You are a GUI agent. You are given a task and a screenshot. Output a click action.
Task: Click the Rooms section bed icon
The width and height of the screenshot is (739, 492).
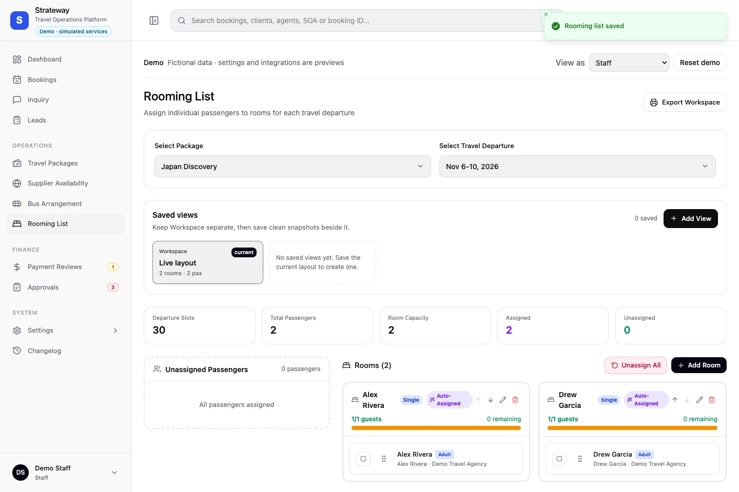(346, 365)
